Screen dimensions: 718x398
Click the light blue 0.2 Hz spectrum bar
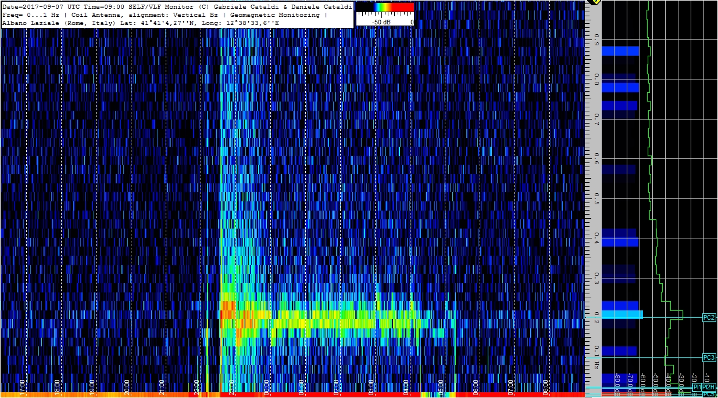622,314
